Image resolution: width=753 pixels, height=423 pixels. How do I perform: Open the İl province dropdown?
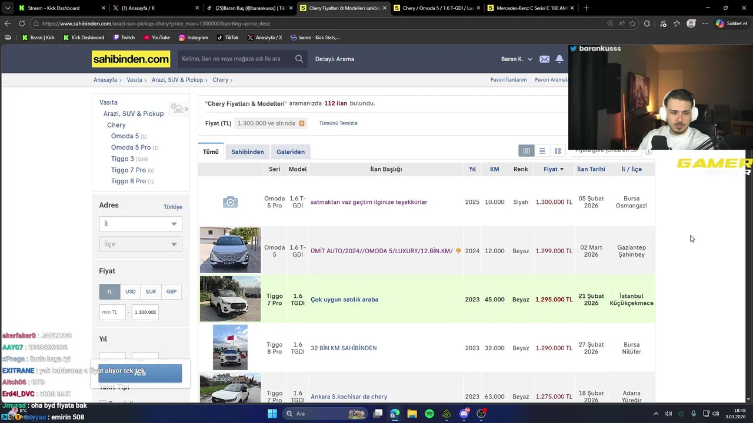point(141,224)
